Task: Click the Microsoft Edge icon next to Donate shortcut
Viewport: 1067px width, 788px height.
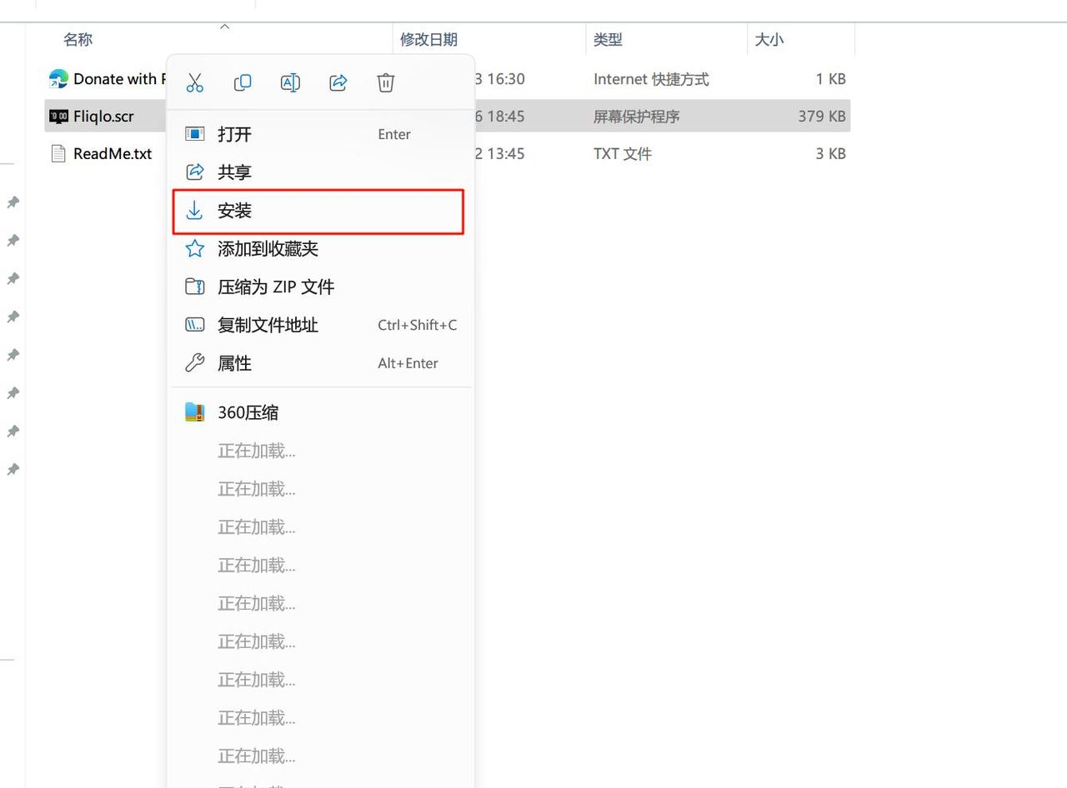Action: point(58,78)
